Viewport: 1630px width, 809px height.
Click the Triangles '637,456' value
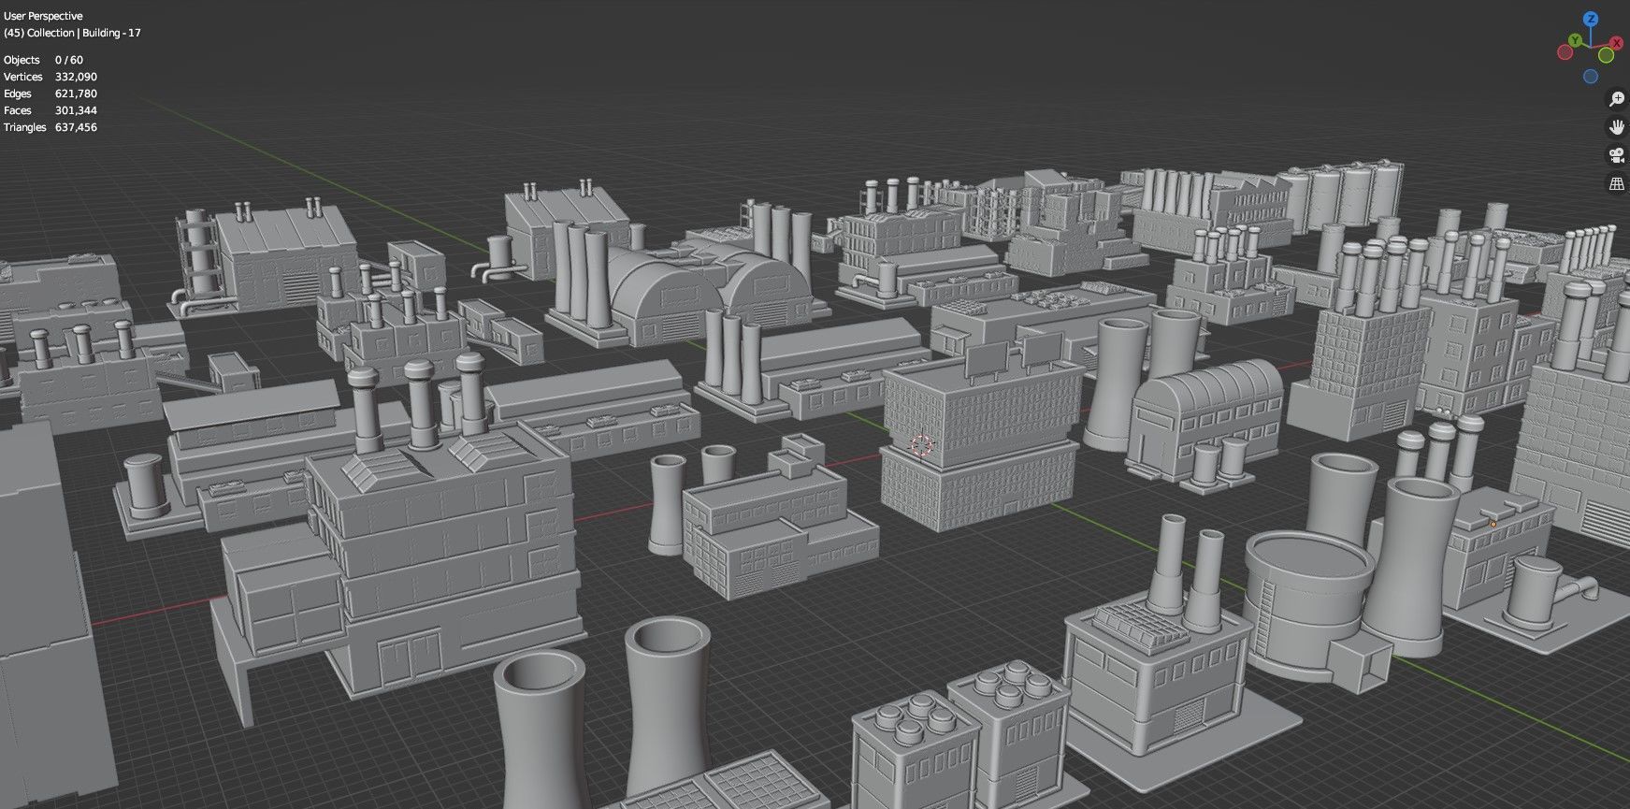(76, 127)
